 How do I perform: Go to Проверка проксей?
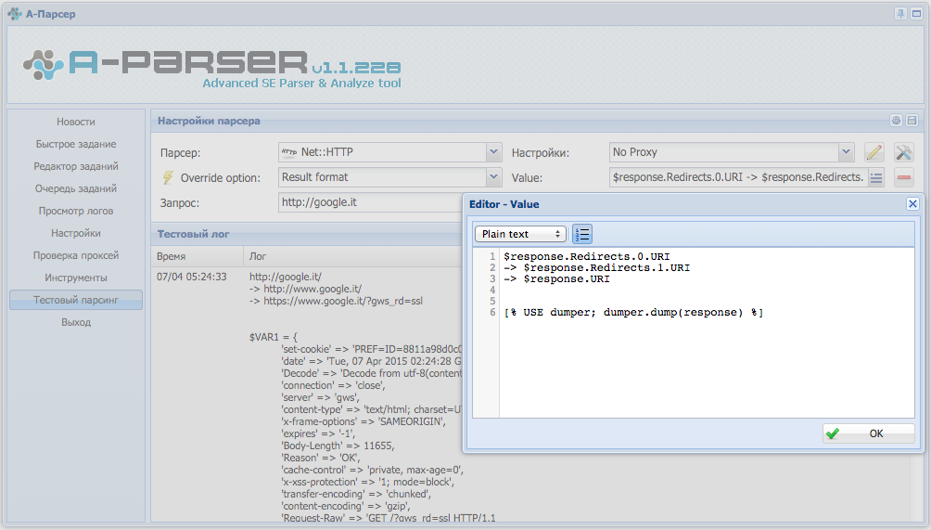tap(76, 255)
